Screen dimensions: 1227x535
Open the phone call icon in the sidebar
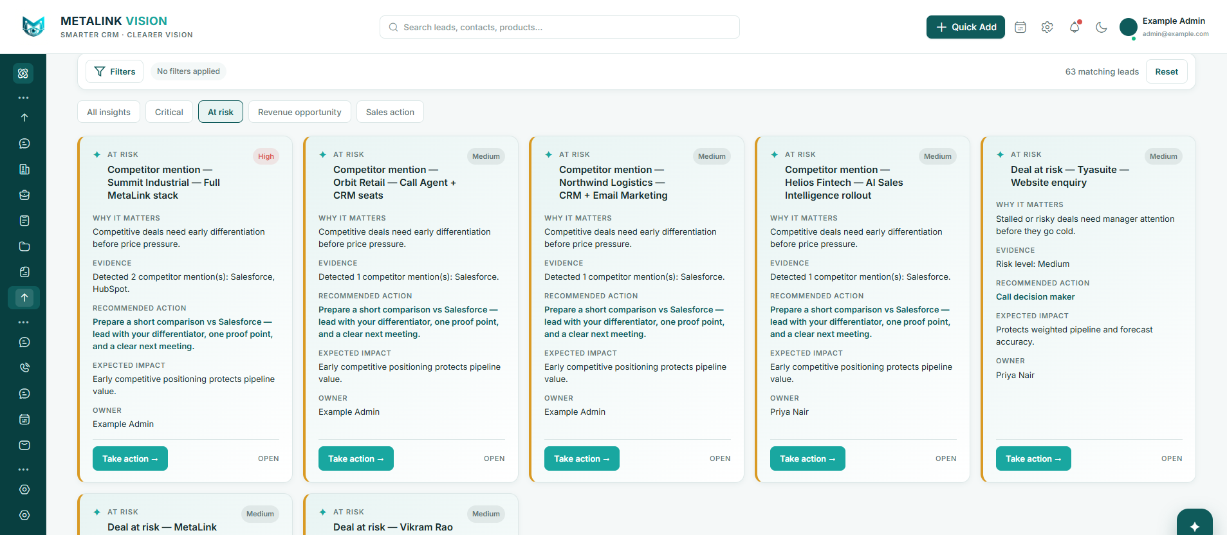(x=24, y=368)
